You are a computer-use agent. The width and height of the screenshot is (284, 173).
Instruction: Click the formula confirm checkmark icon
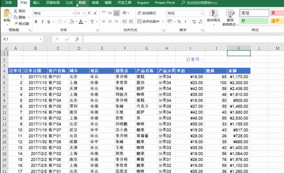point(67,39)
